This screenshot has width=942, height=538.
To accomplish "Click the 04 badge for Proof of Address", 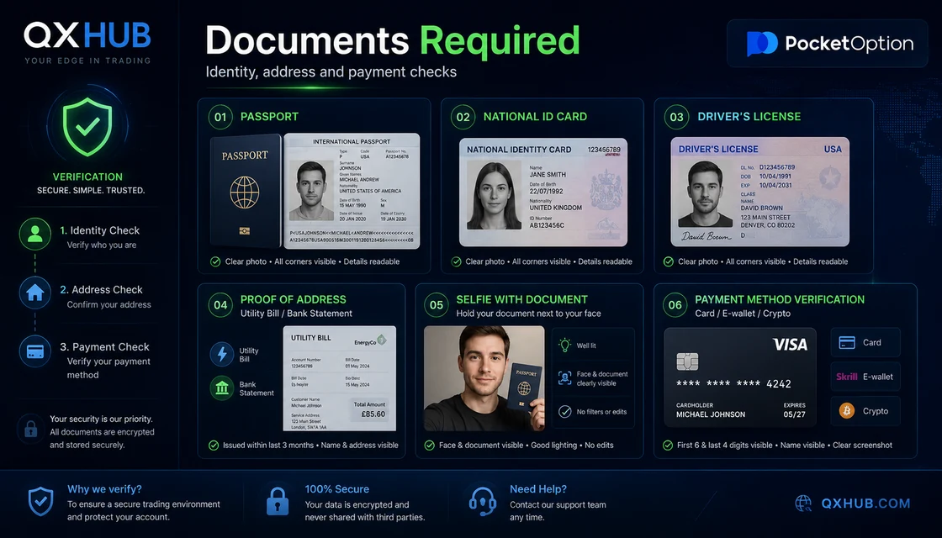I will tap(220, 305).
